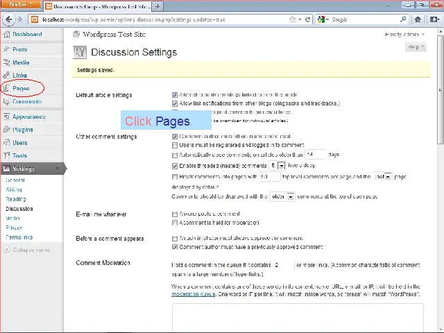This screenshot has width=444, height=333.
Task: Click the site favicon in address bar
Action: (x=35, y=19)
